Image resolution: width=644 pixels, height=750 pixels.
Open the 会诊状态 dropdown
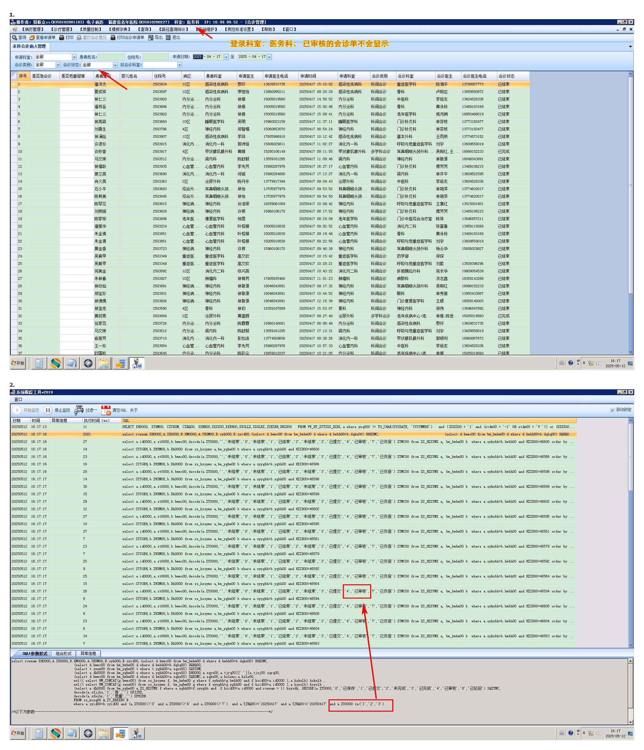pyautogui.click(x=115, y=65)
